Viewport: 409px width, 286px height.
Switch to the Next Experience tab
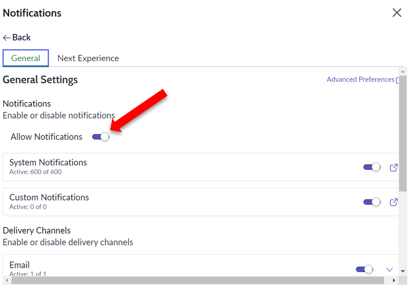point(88,58)
